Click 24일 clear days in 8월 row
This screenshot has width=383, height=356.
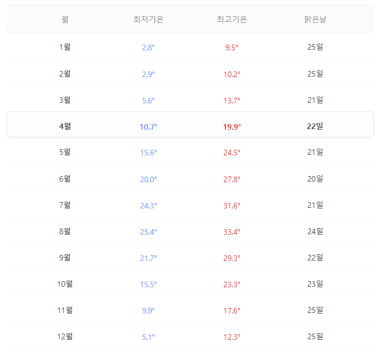coord(315,231)
